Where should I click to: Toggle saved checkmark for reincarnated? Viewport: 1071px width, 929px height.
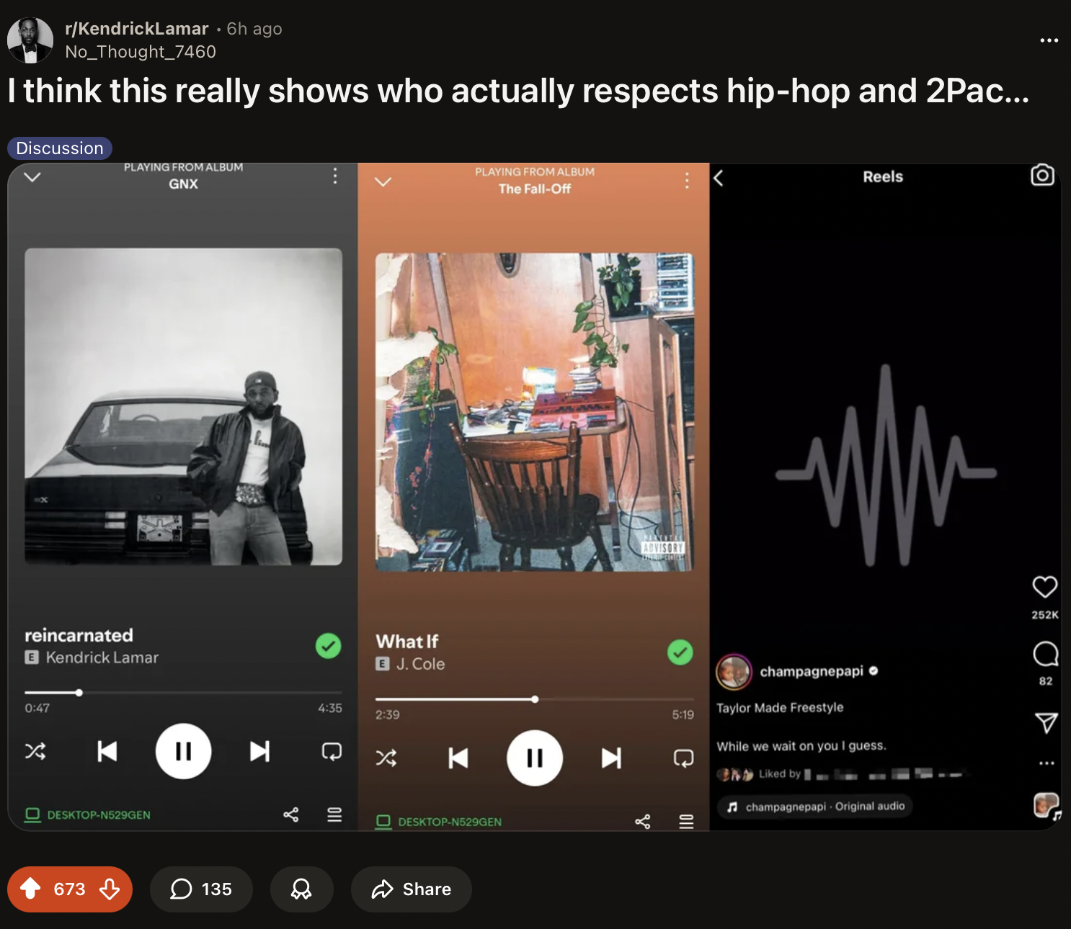pyautogui.click(x=329, y=646)
